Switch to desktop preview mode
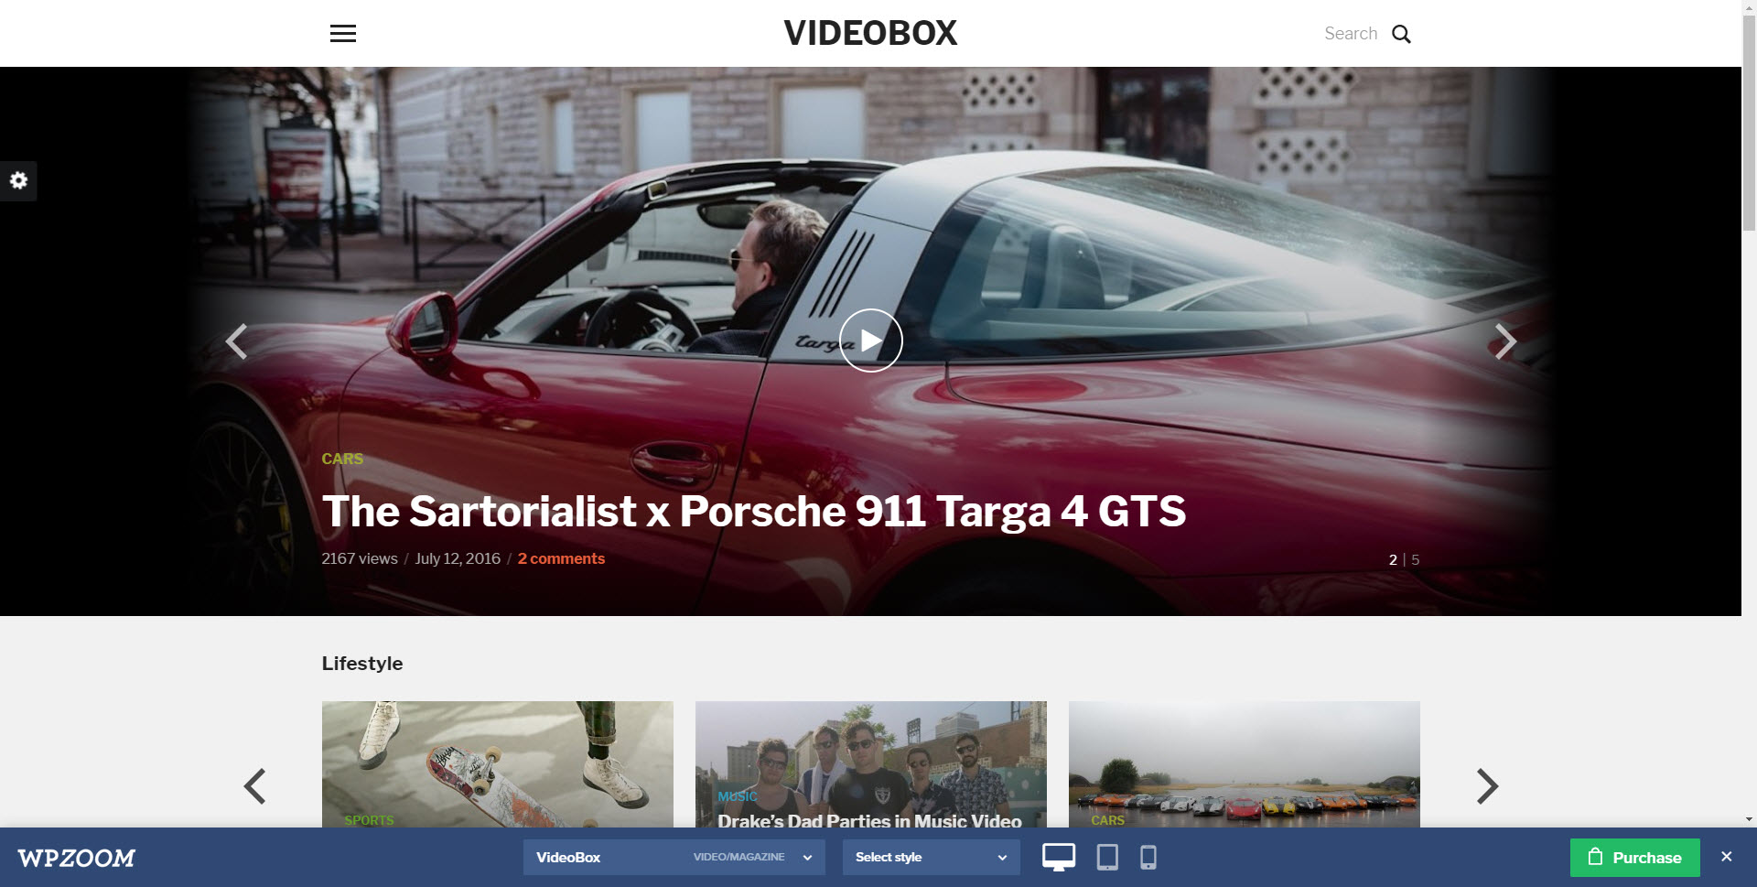This screenshot has width=1757, height=887. click(1059, 857)
